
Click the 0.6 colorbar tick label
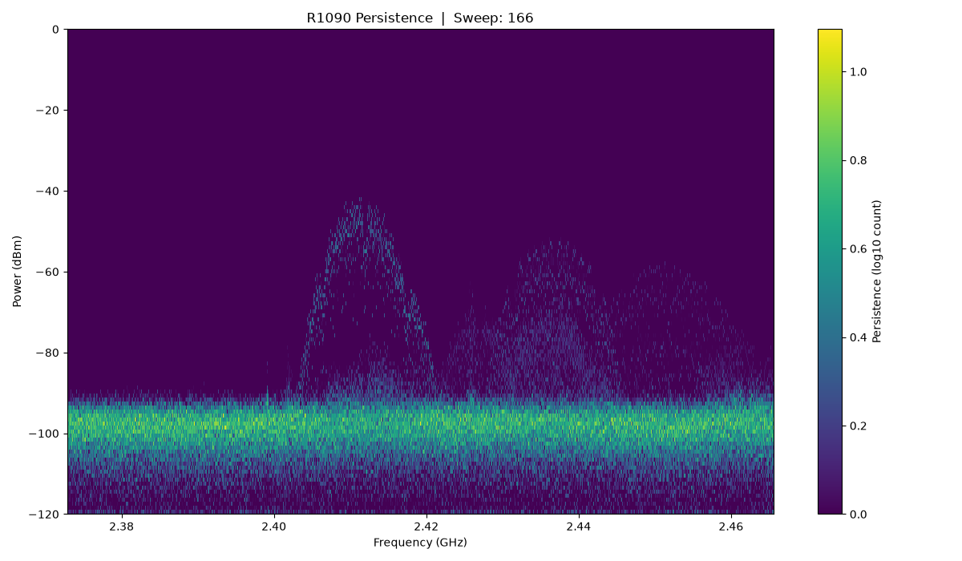tap(858, 248)
